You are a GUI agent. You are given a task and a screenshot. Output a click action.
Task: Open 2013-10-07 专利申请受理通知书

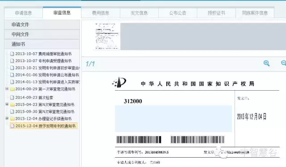(x=43, y=61)
